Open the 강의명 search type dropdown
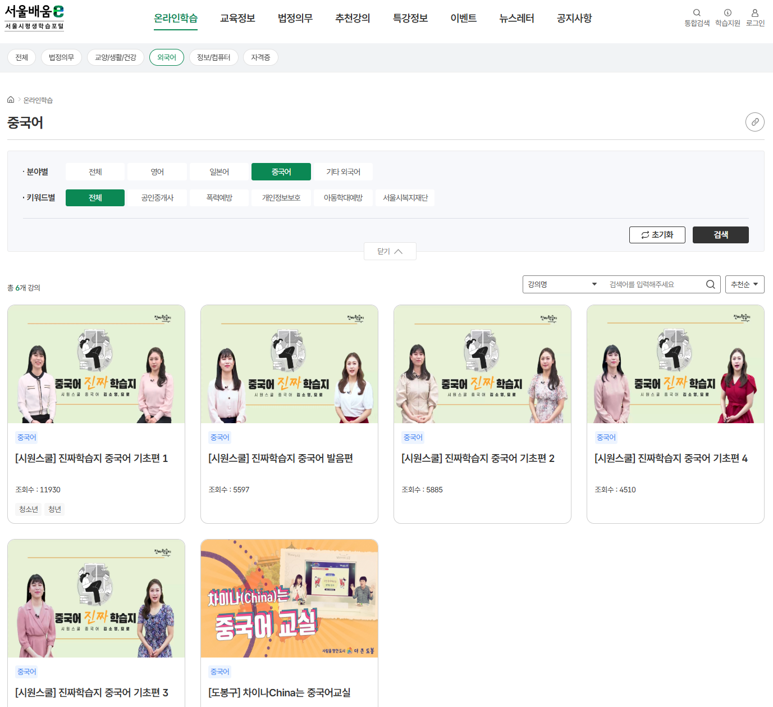Screen dimensions: 773x707 pos(562,284)
